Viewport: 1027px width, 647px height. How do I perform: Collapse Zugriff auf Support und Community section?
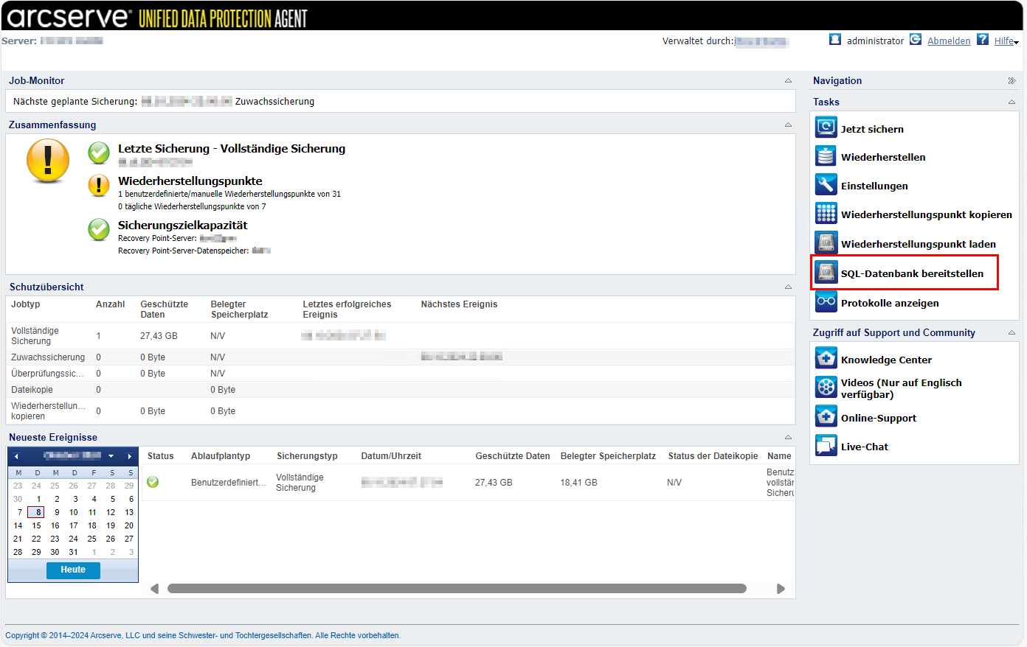[x=1012, y=333]
